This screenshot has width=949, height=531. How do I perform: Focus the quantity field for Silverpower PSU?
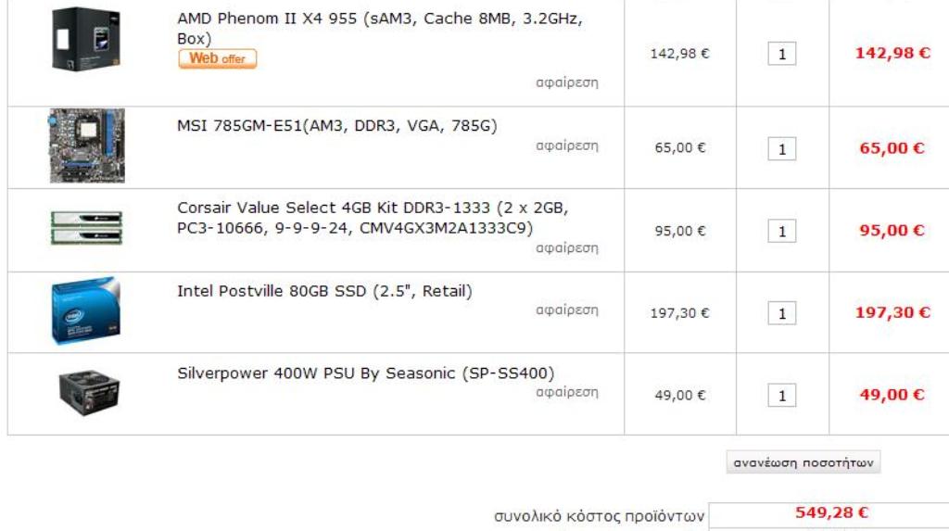pyautogui.click(x=782, y=396)
